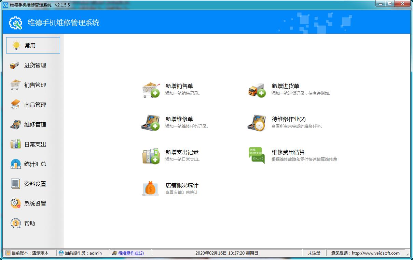Click description 查看所有未完成的维修任务。

pyautogui.click(x=298, y=126)
